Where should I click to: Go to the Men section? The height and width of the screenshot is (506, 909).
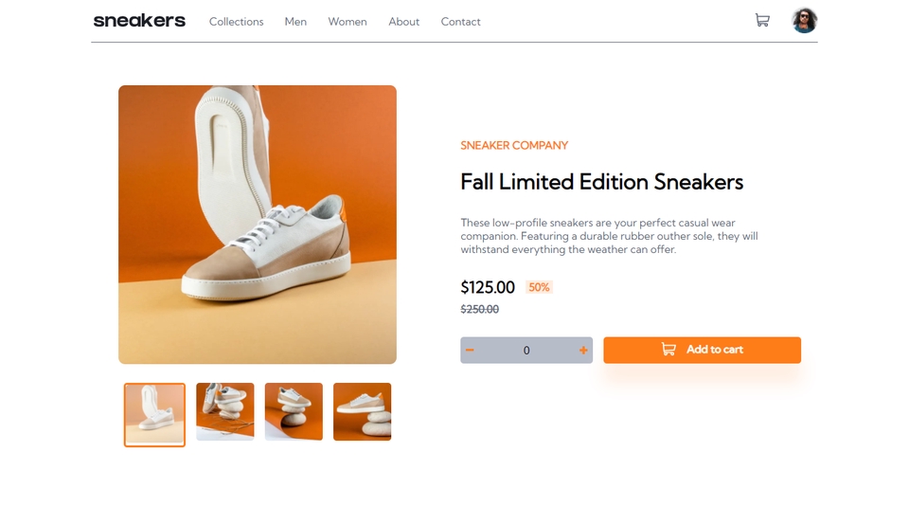(x=295, y=22)
